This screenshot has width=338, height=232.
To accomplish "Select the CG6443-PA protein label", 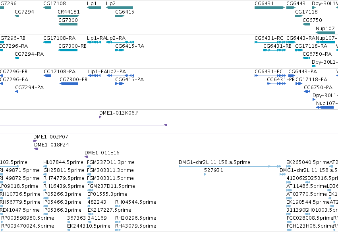I will [303, 72].
